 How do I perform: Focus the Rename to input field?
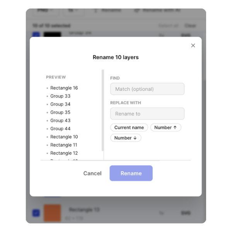tap(147, 114)
